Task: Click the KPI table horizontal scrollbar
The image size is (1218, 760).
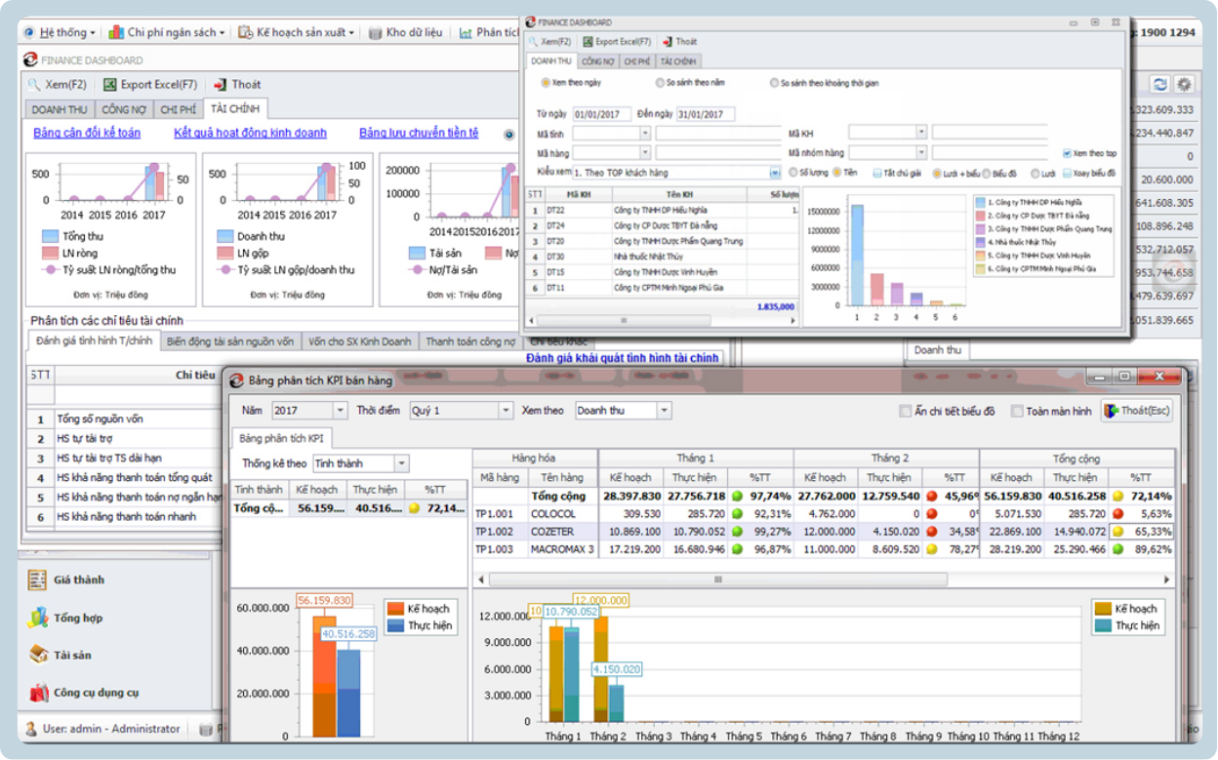Action: [717, 580]
